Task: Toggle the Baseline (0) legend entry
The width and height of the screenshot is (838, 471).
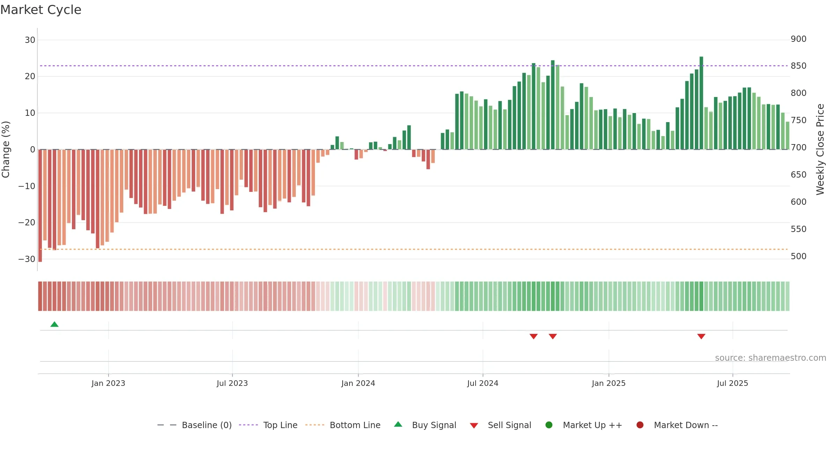Action: click(194, 425)
